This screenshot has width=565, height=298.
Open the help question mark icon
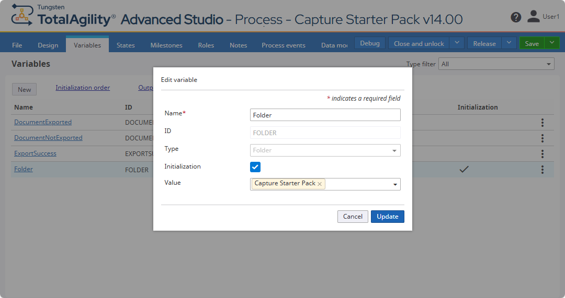tap(516, 17)
